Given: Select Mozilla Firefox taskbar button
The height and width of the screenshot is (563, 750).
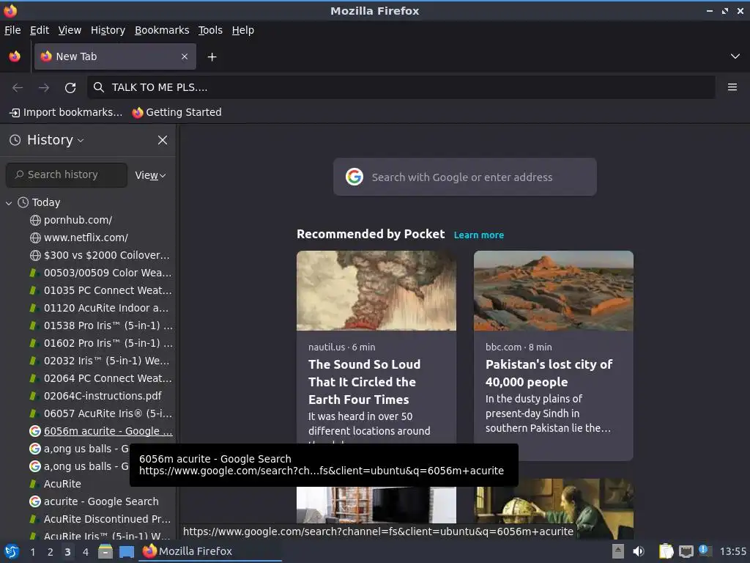Looking at the screenshot, I should pos(210,551).
